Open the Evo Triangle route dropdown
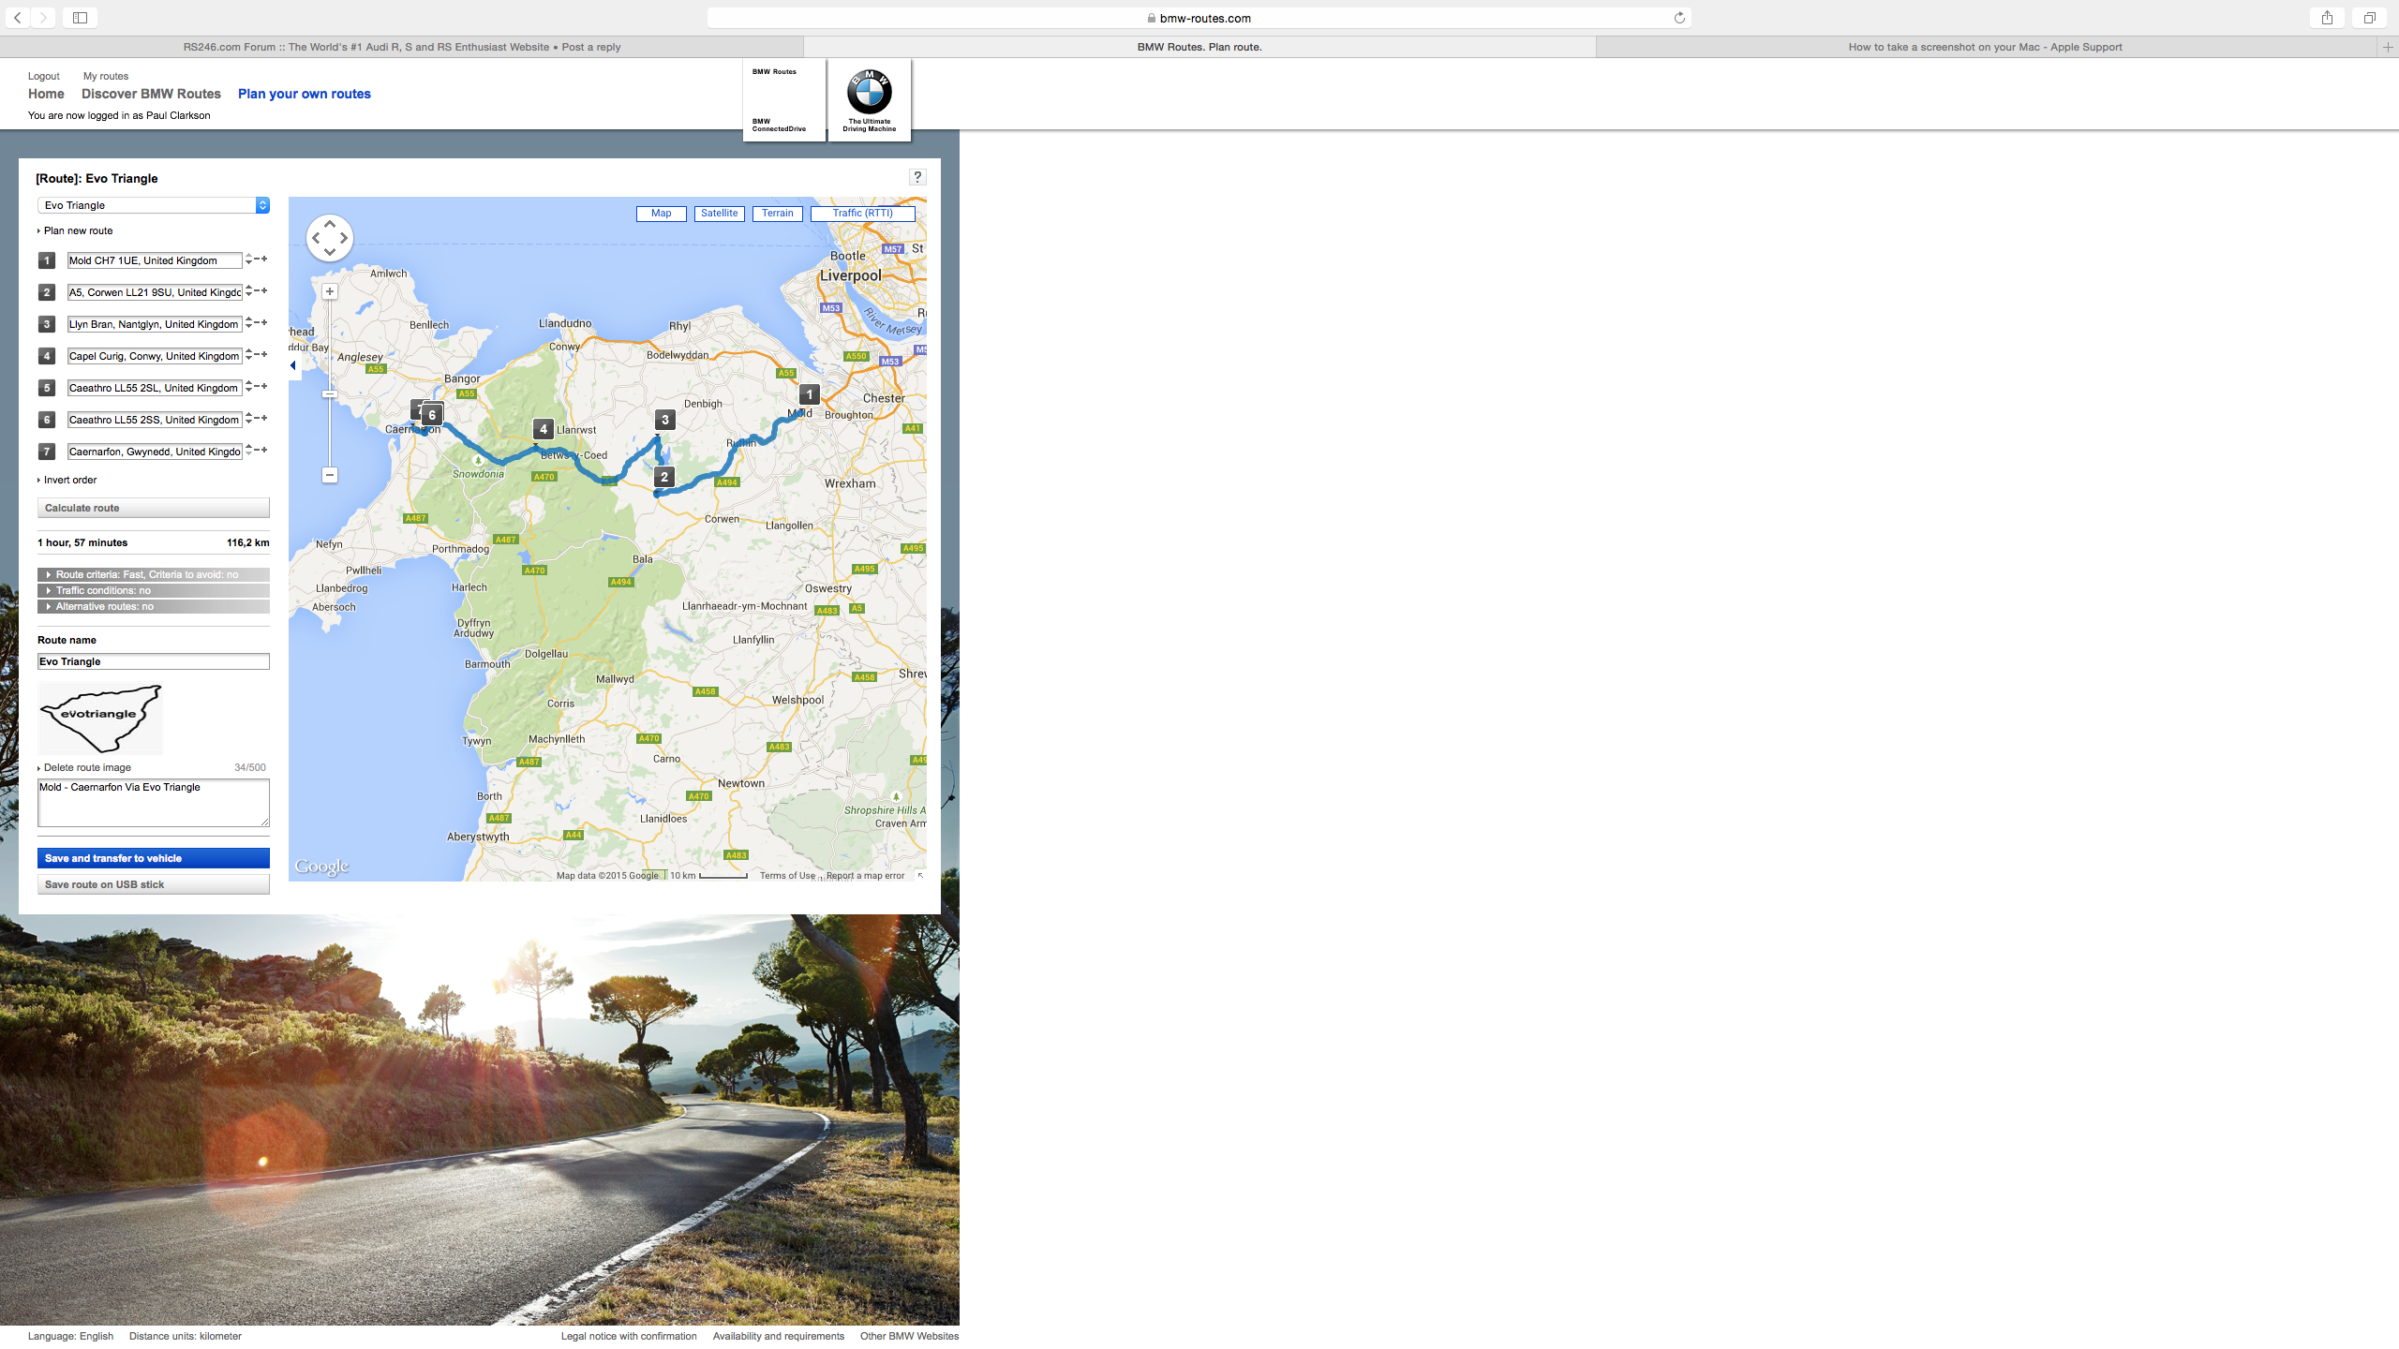Viewport: 2399px width, 1349px height. tap(153, 205)
